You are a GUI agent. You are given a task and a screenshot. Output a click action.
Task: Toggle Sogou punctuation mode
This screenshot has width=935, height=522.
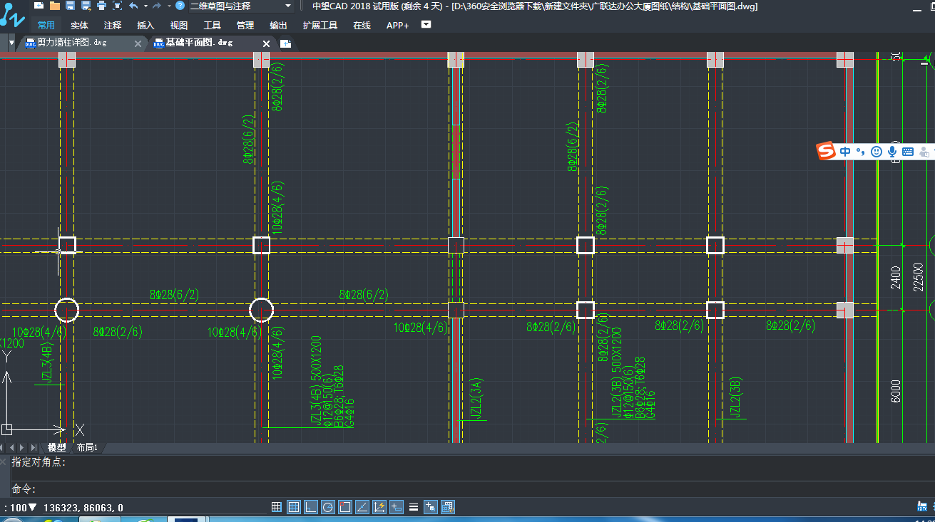(860, 152)
